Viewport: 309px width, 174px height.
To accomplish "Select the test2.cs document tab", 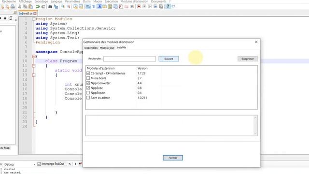I will pyautogui.click(x=28, y=14).
